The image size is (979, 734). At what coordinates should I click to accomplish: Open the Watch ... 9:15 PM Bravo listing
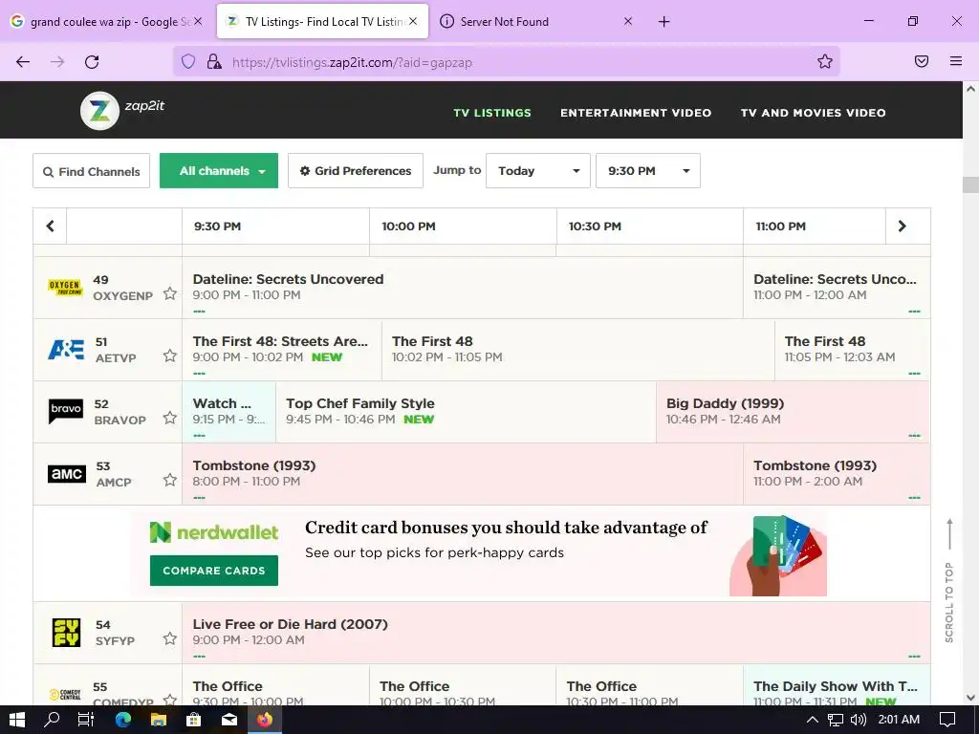click(228, 411)
